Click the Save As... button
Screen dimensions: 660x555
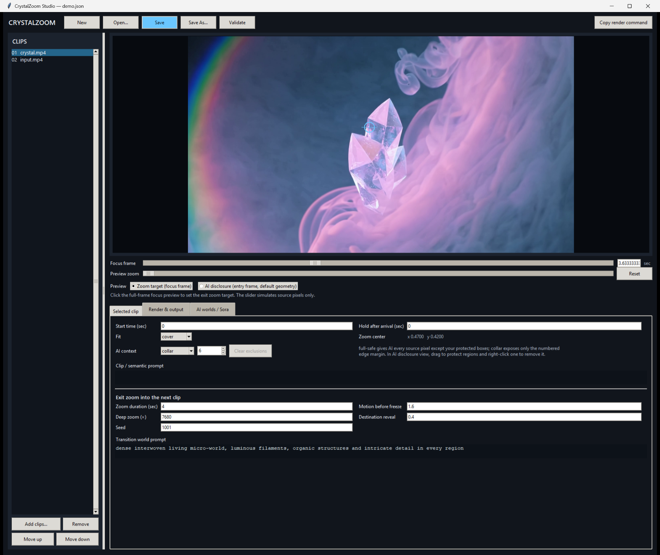[198, 23]
